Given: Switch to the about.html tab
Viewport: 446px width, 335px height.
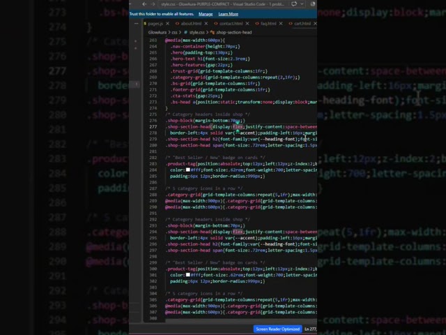Looking at the screenshot, I should point(191,23).
